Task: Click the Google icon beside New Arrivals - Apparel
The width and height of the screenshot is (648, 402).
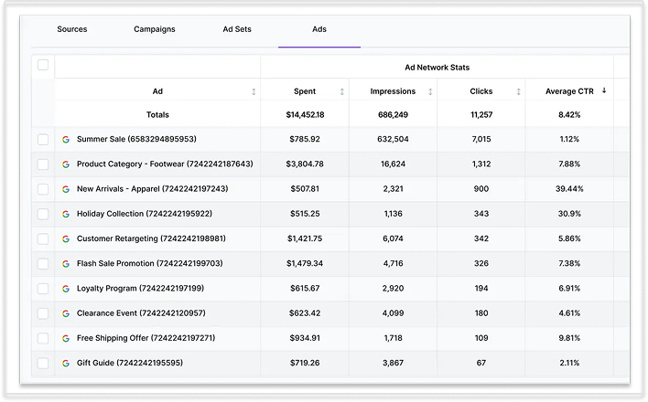Action: (66, 189)
